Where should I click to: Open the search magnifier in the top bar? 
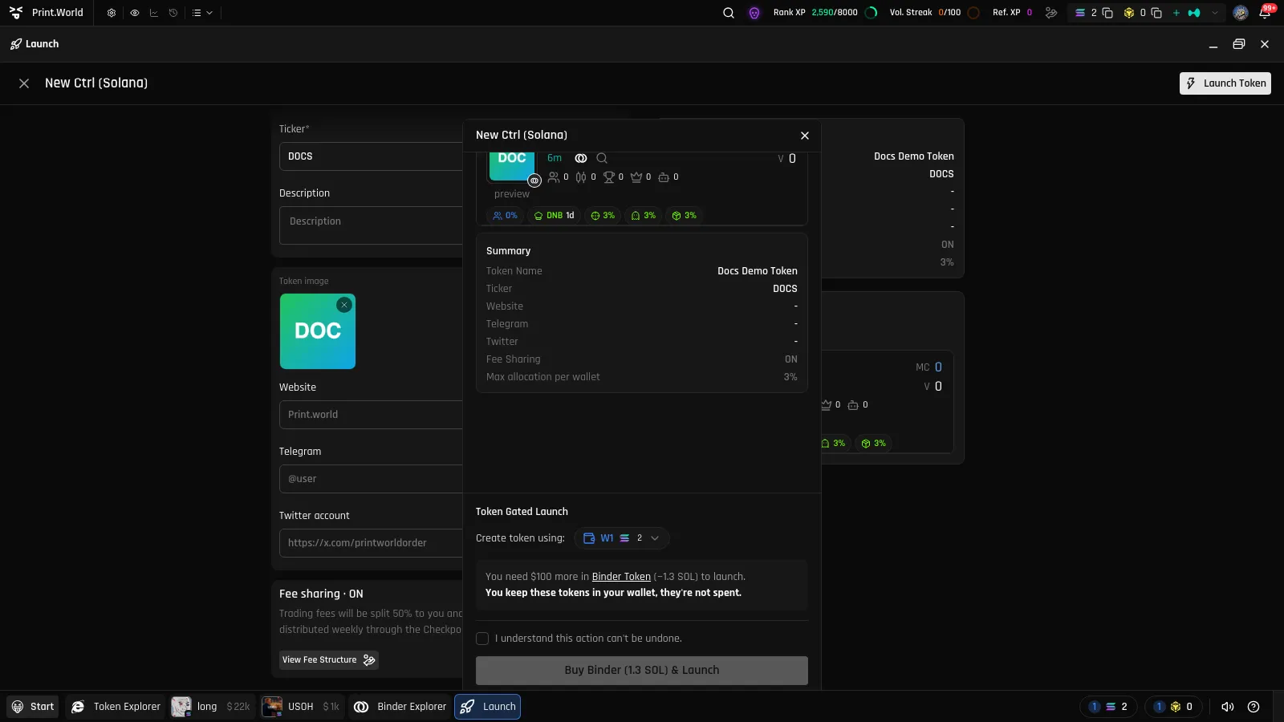point(729,13)
